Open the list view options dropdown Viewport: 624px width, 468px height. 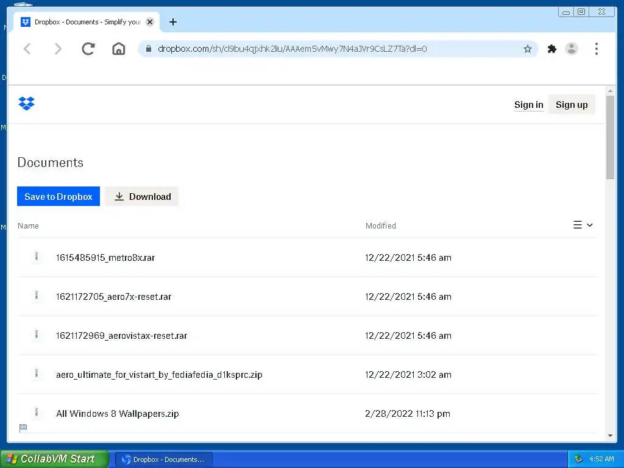(x=583, y=225)
